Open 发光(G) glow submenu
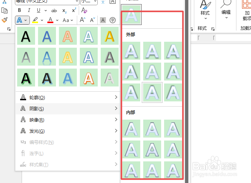Viewport: 251px width, 183px height. pos(68,131)
